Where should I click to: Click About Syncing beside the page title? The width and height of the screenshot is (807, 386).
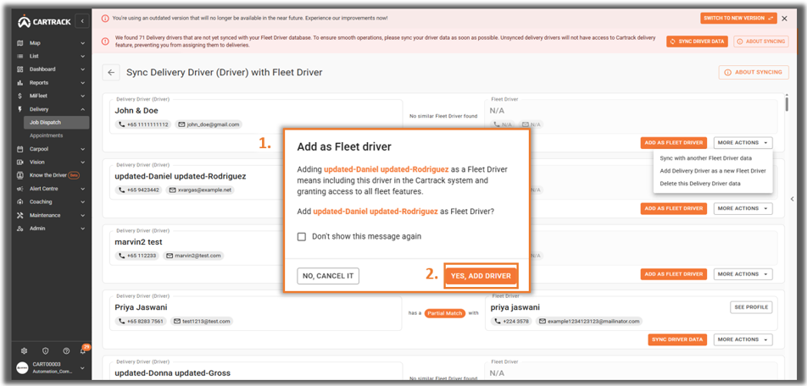click(x=754, y=73)
